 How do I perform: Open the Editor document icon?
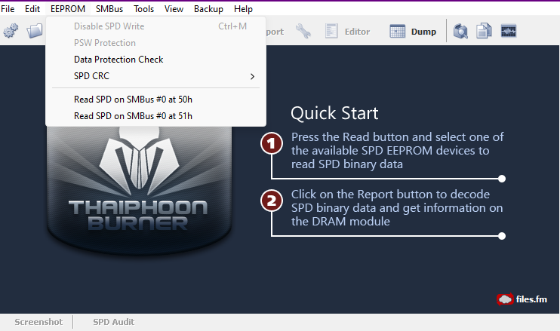point(331,31)
